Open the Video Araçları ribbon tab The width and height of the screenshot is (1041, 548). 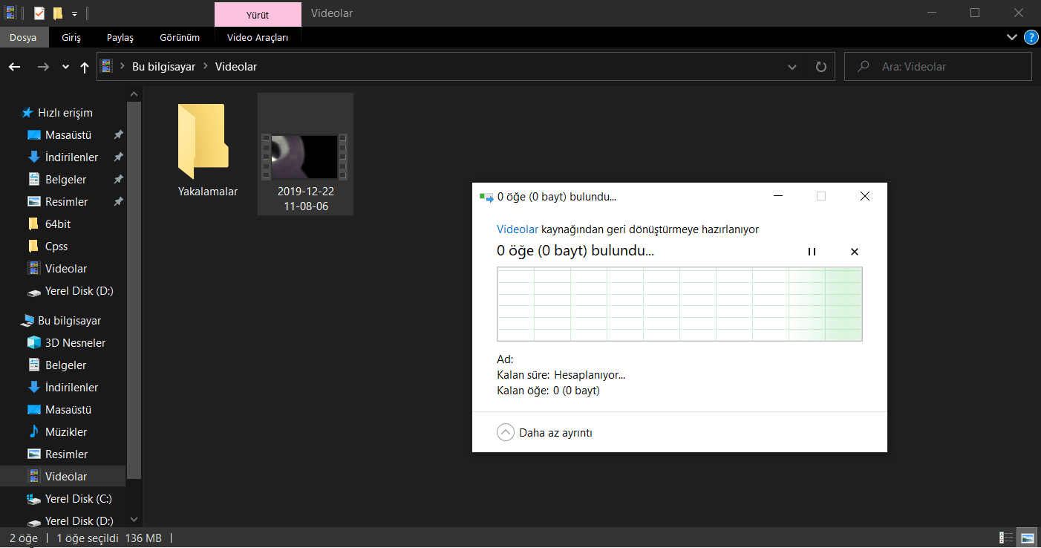point(258,37)
